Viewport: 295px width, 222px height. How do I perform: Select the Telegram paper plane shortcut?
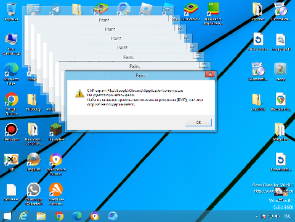(55, 9)
